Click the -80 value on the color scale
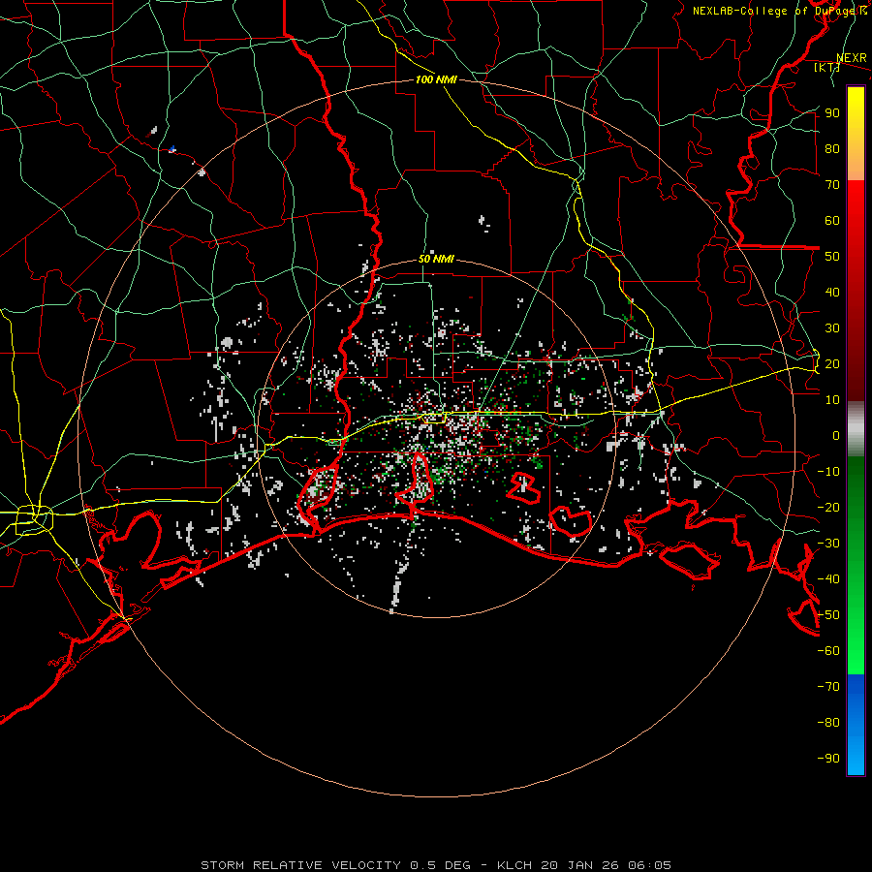 [x=828, y=723]
